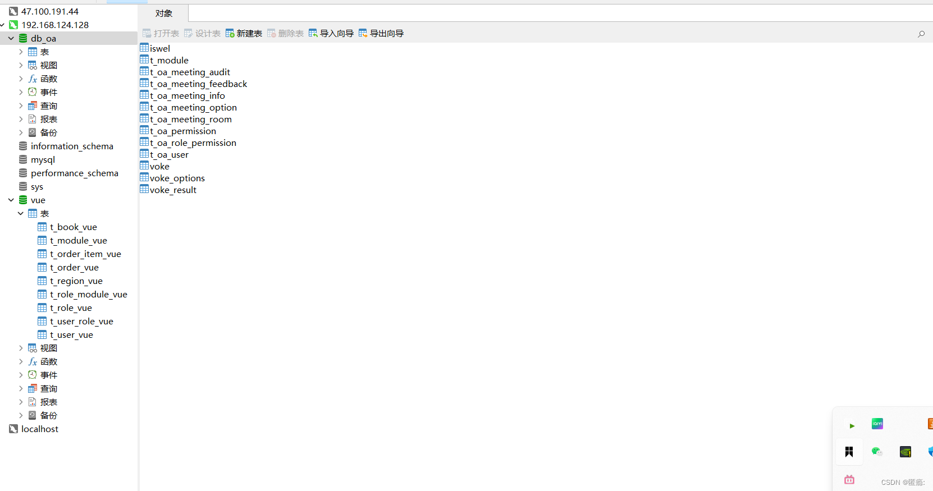Click the search magnifier icon
The width and height of the screenshot is (933, 491).
coord(921,34)
